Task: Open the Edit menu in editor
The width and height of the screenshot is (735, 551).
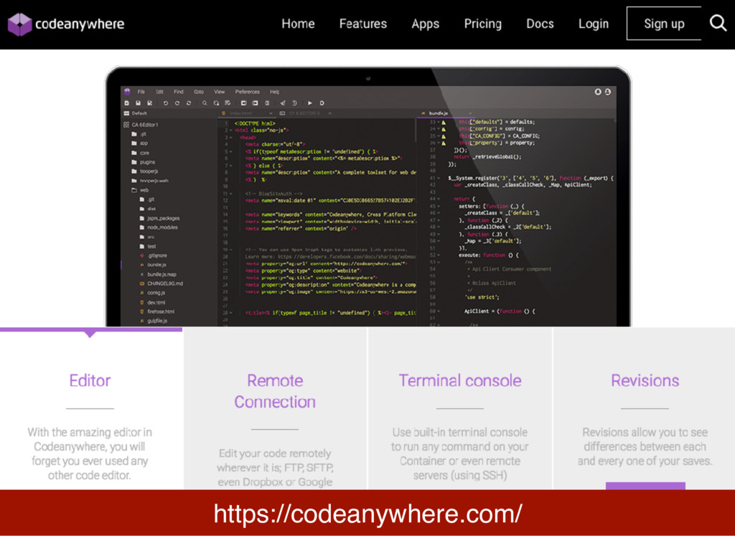Action: pos(160,92)
